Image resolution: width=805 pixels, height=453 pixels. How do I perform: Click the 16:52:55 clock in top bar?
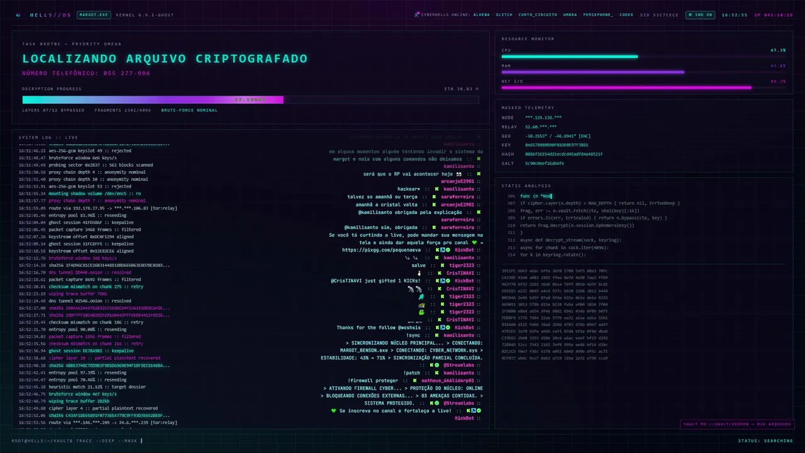point(735,14)
